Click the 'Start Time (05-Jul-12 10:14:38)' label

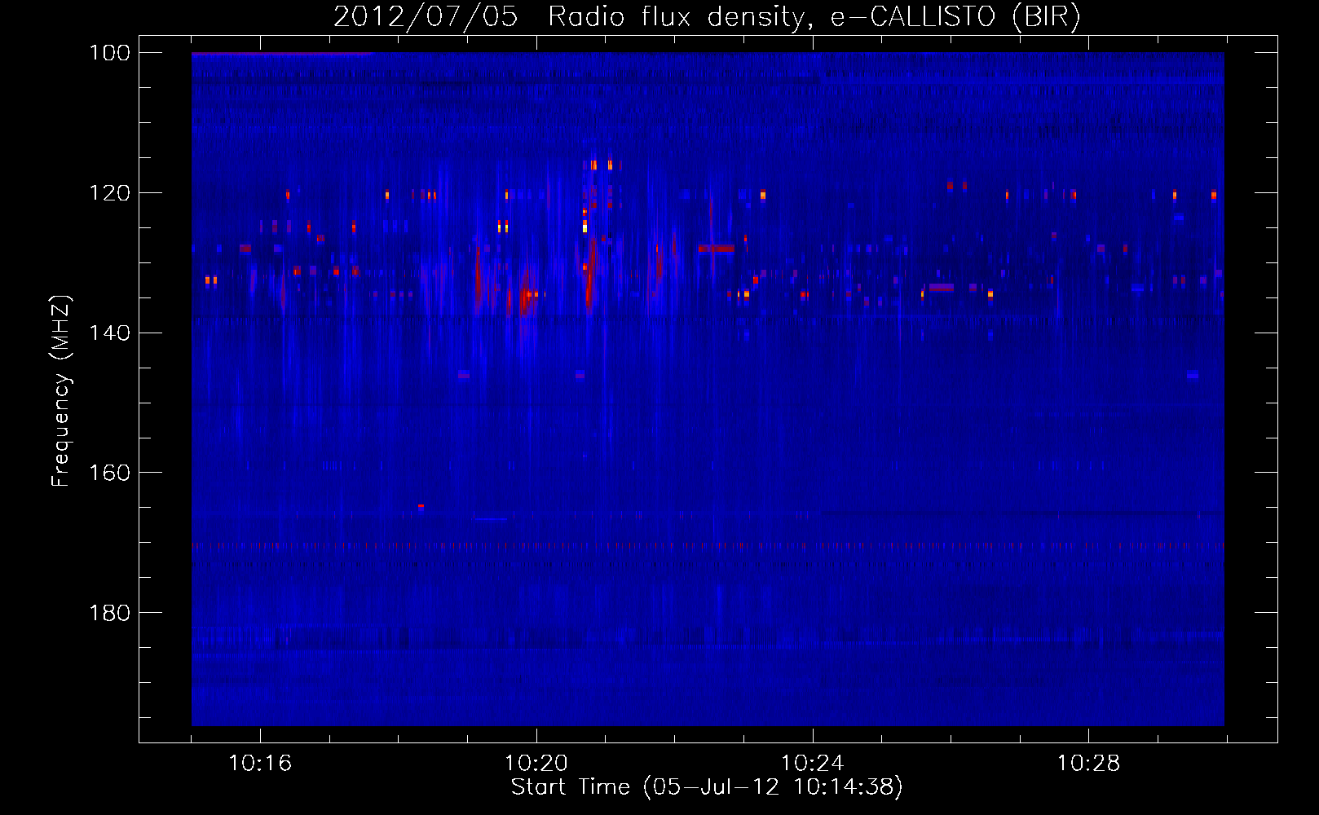point(707,787)
